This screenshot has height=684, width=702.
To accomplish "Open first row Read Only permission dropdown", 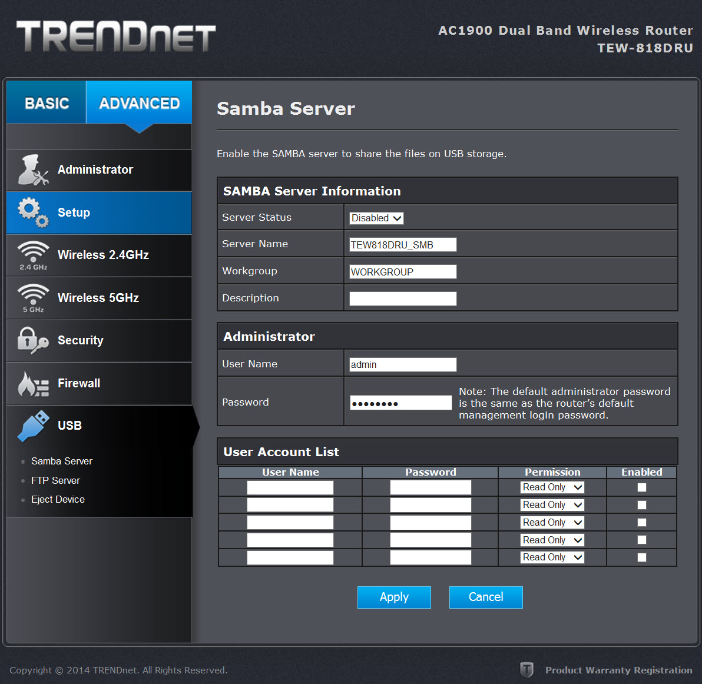I will pyautogui.click(x=552, y=487).
